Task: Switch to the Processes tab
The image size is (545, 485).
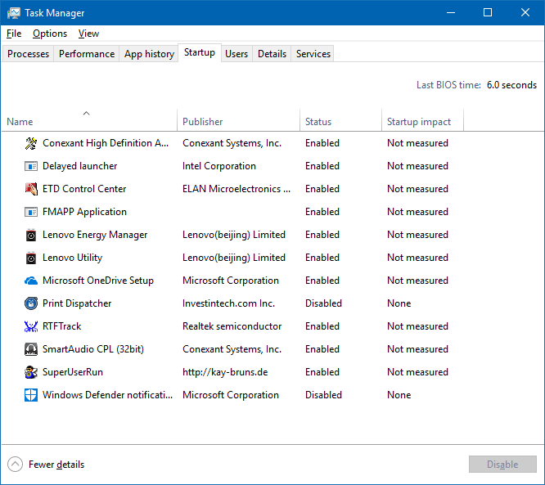Action: (28, 54)
